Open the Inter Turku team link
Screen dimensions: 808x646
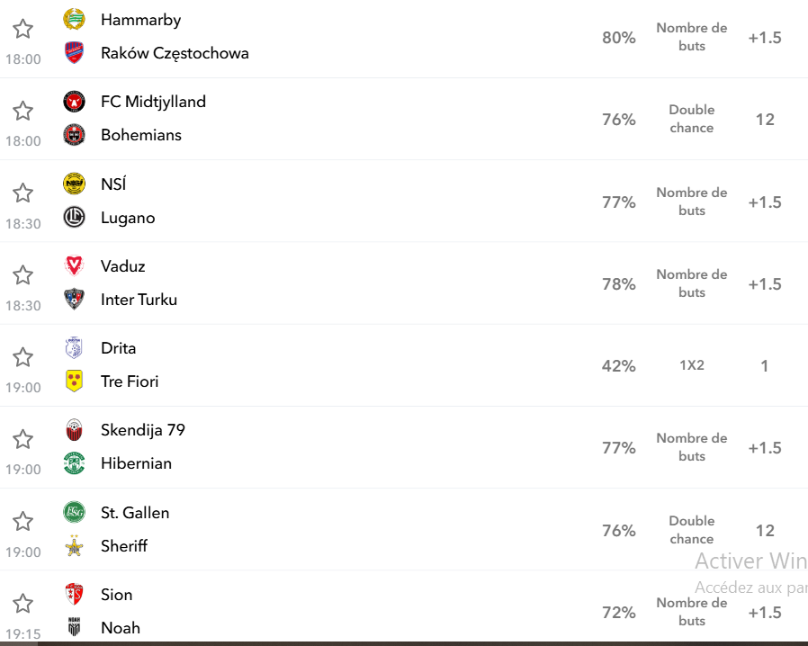point(139,300)
